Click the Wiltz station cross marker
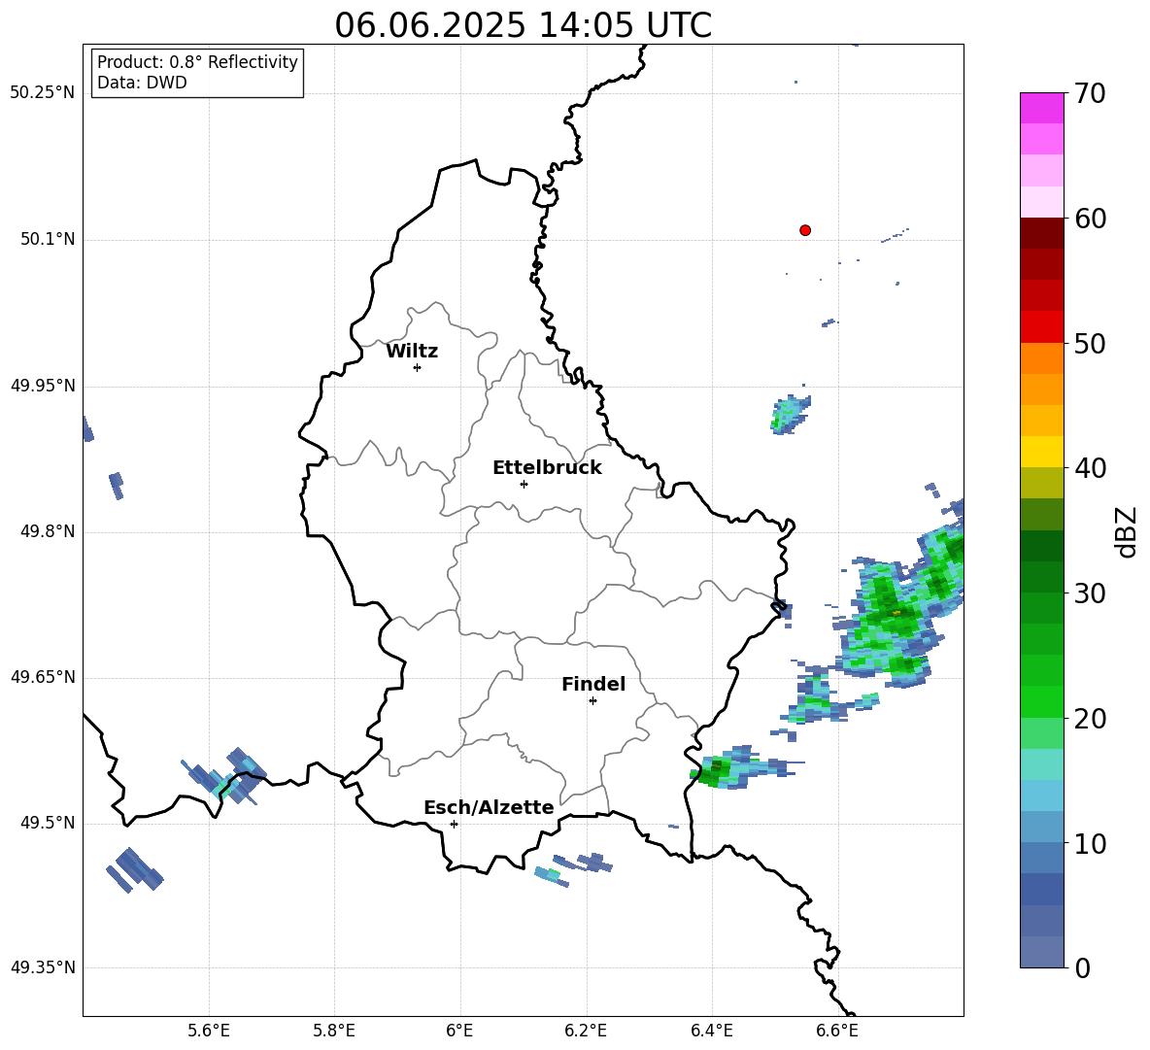1150x1050 pixels. 418,367
